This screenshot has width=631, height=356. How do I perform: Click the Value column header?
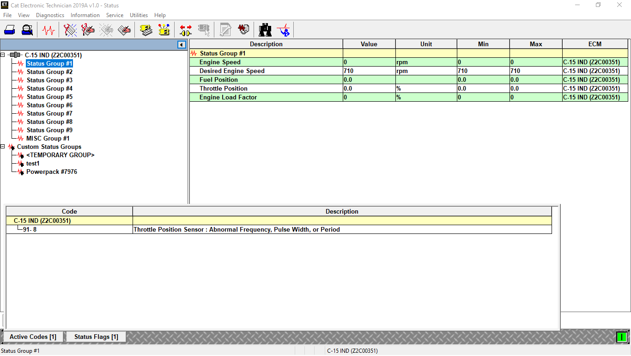pyautogui.click(x=369, y=44)
